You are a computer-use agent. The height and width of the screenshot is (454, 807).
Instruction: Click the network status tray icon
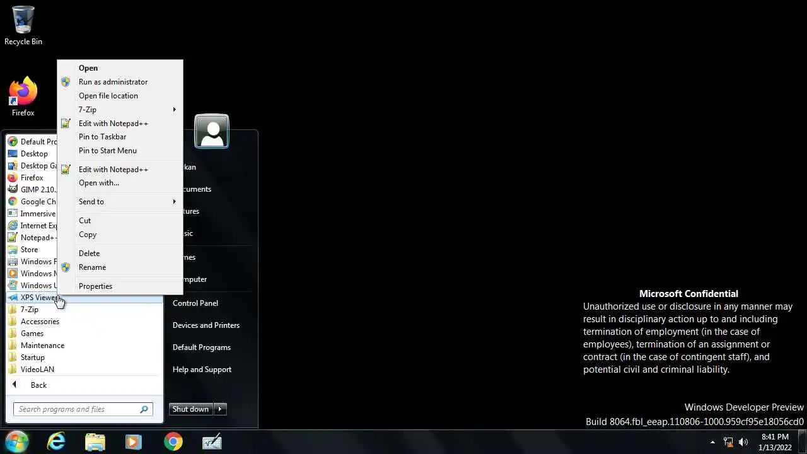click(x=728, y=442)
